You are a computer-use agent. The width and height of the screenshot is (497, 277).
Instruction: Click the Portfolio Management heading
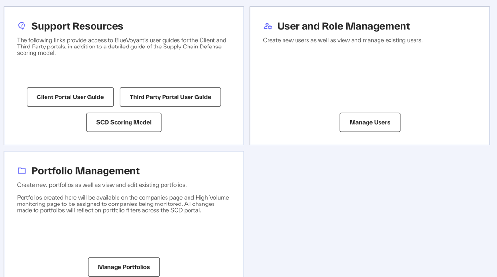(x=85, y=171)
